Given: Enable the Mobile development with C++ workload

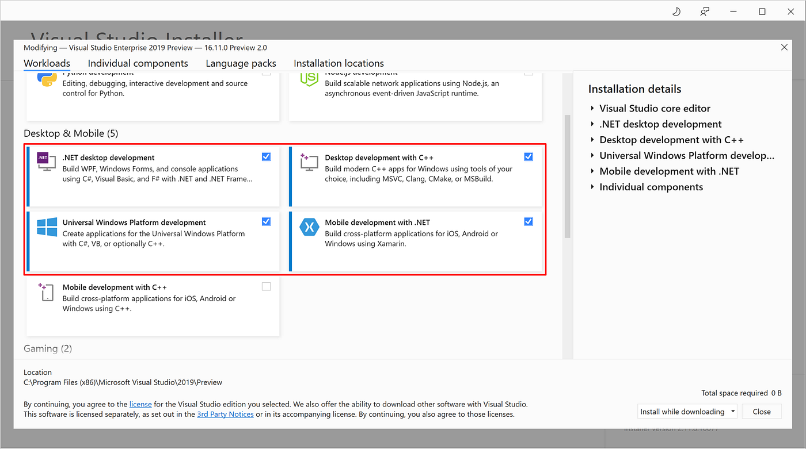Looking at the screenshot, I should pos(266,286).
